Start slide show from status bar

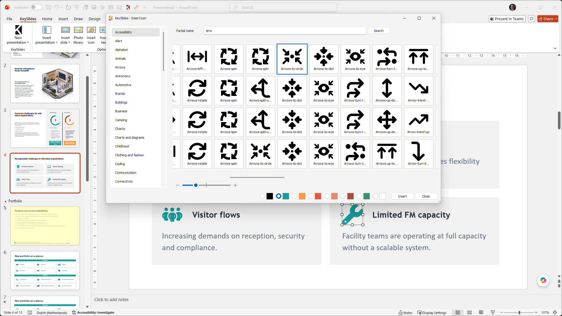tap(493, 312)
